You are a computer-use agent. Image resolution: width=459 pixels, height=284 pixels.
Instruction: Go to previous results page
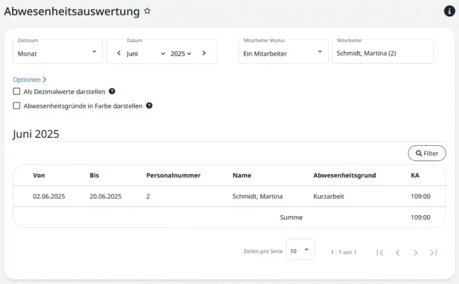pos(397,252)
